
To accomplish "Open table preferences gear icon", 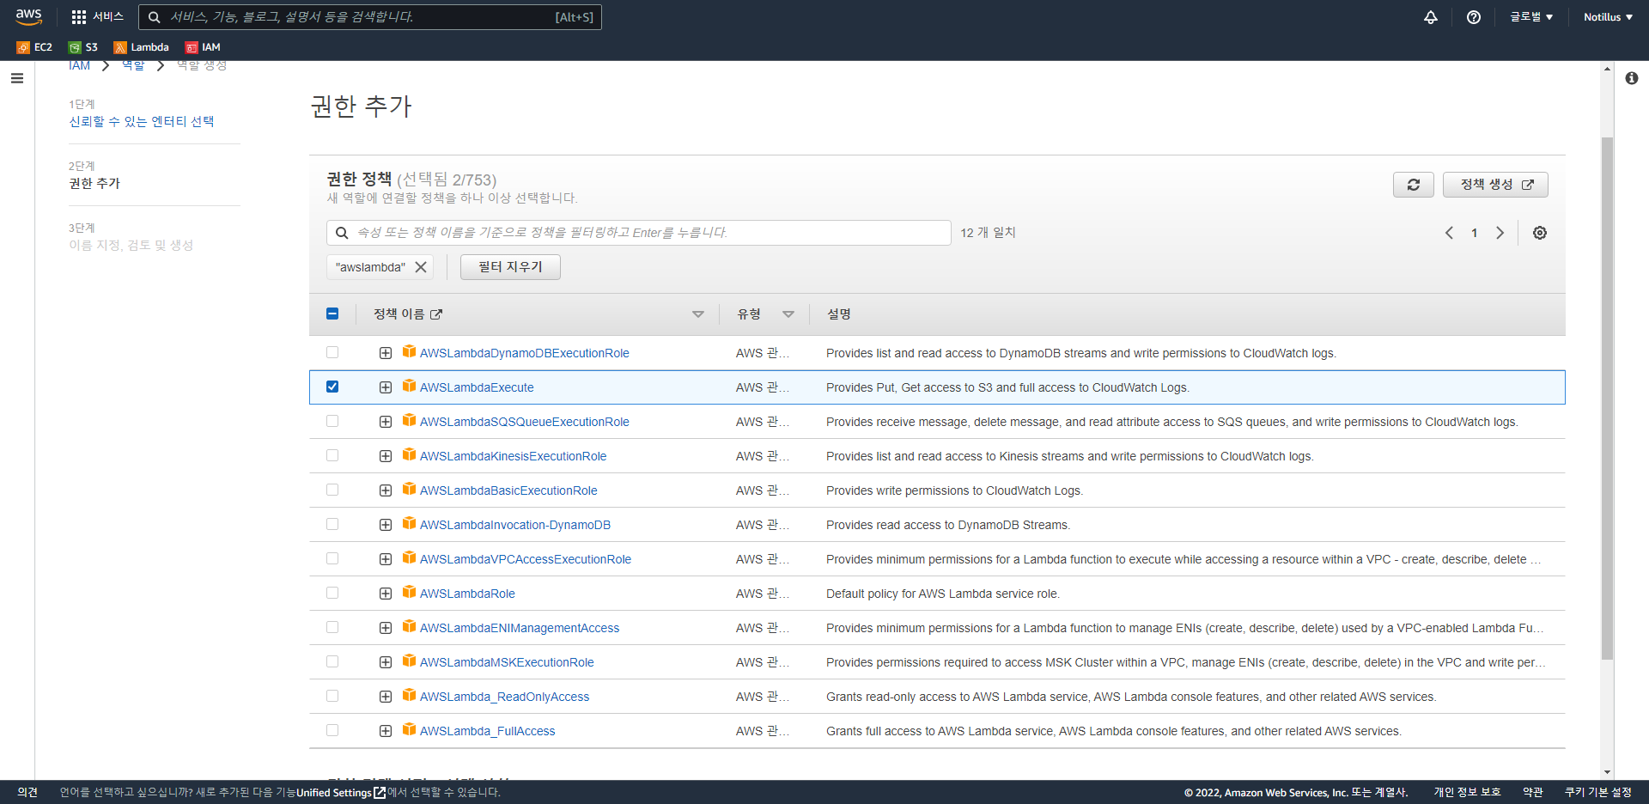I will [x=1540, y=233].
